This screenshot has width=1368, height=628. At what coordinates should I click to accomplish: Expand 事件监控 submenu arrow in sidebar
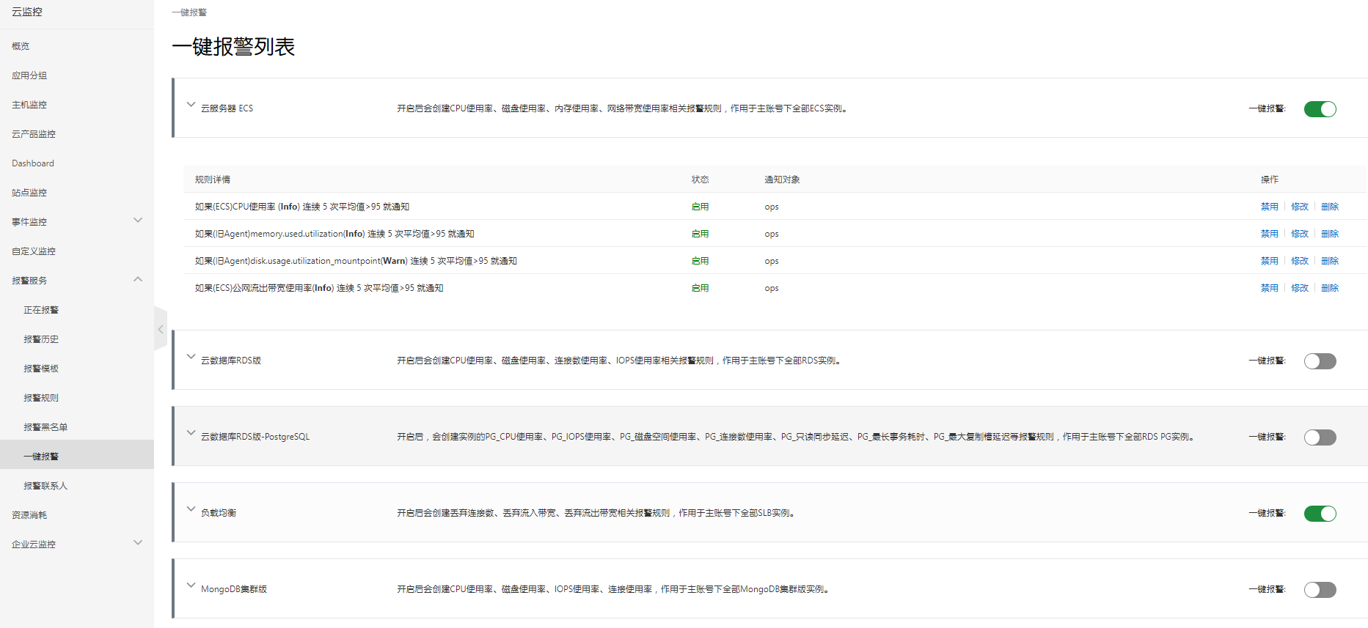(x=138, y=221)
